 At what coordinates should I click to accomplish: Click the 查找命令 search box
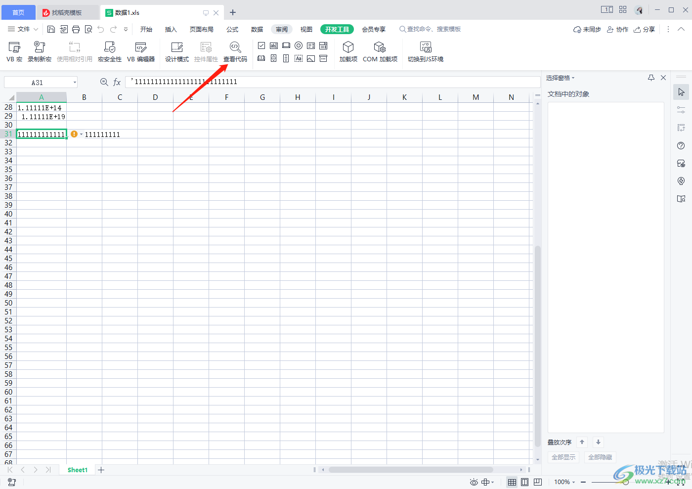click(x=430, y=30)
